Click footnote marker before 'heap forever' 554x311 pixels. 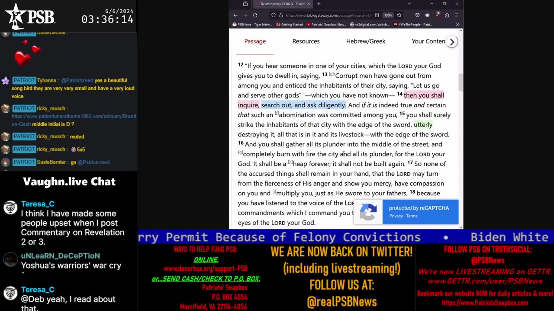pos(290,162)
